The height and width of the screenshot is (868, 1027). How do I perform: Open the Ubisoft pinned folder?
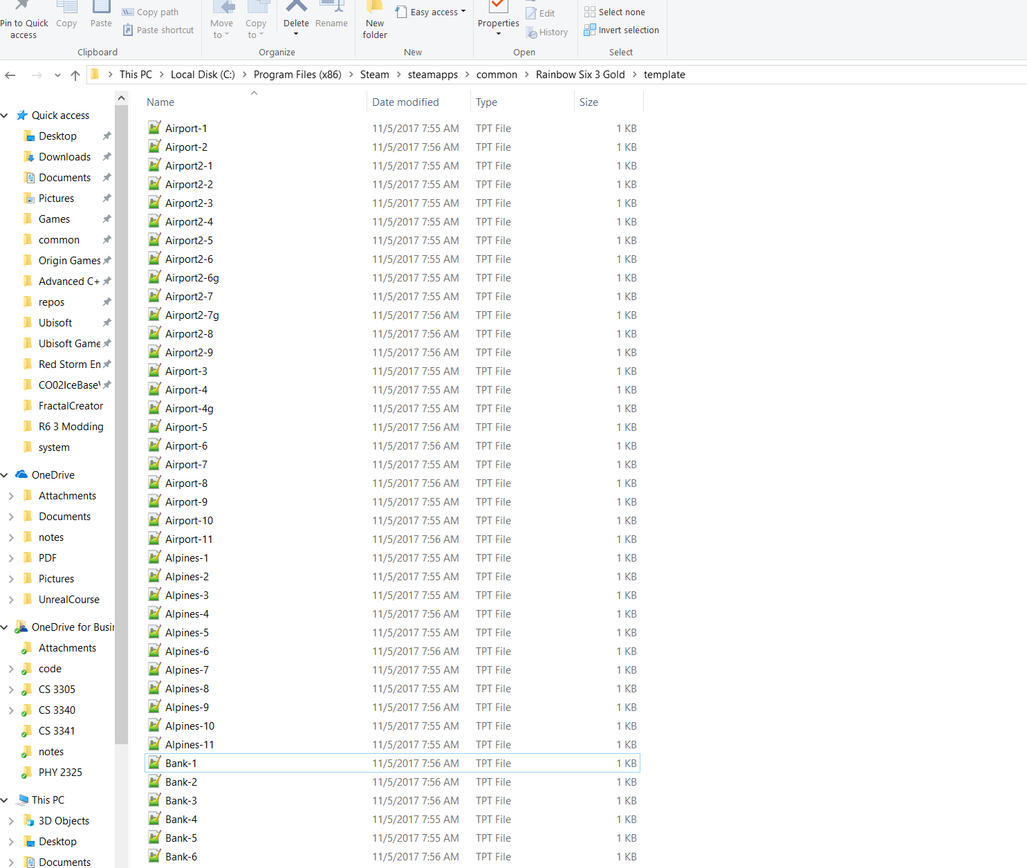[55, 323]
